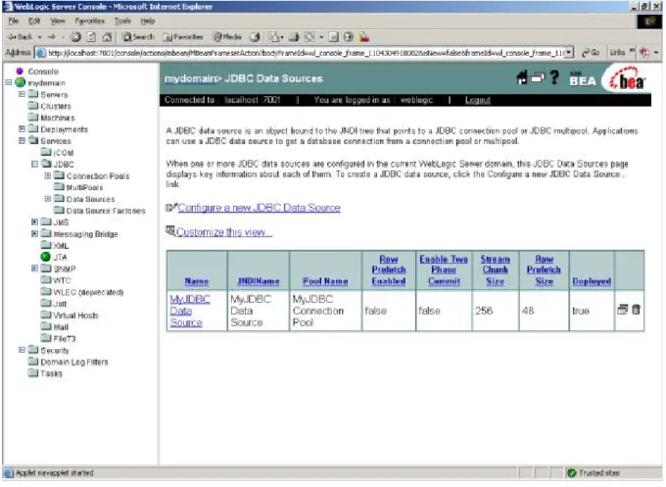Image resolution: width=666 pixels, height=487 pixels.
Task: Open the MultiPools folder
Action: (84, 187)
